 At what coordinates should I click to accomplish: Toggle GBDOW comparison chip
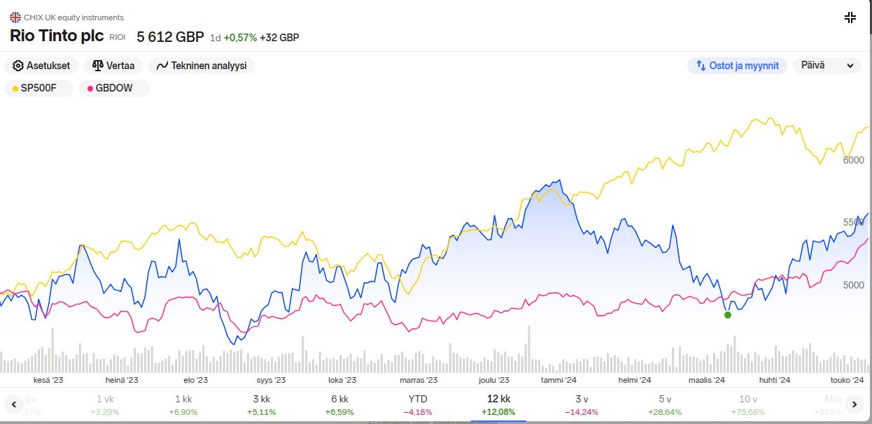click(114, 89)
